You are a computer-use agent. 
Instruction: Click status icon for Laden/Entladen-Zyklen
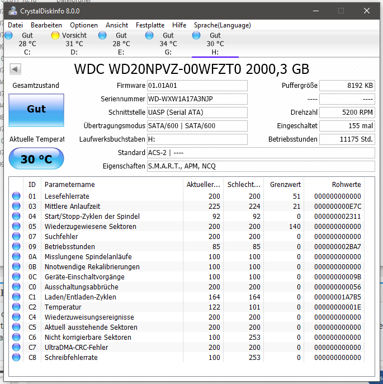[x=16, y=297]
